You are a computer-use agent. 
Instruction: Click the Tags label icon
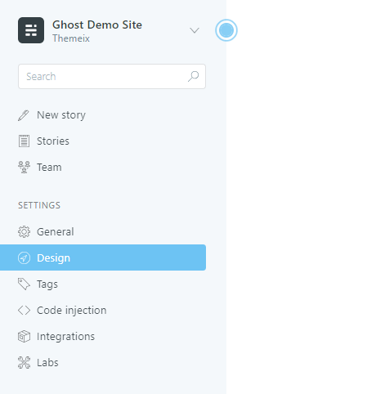[x=24, y=284]
